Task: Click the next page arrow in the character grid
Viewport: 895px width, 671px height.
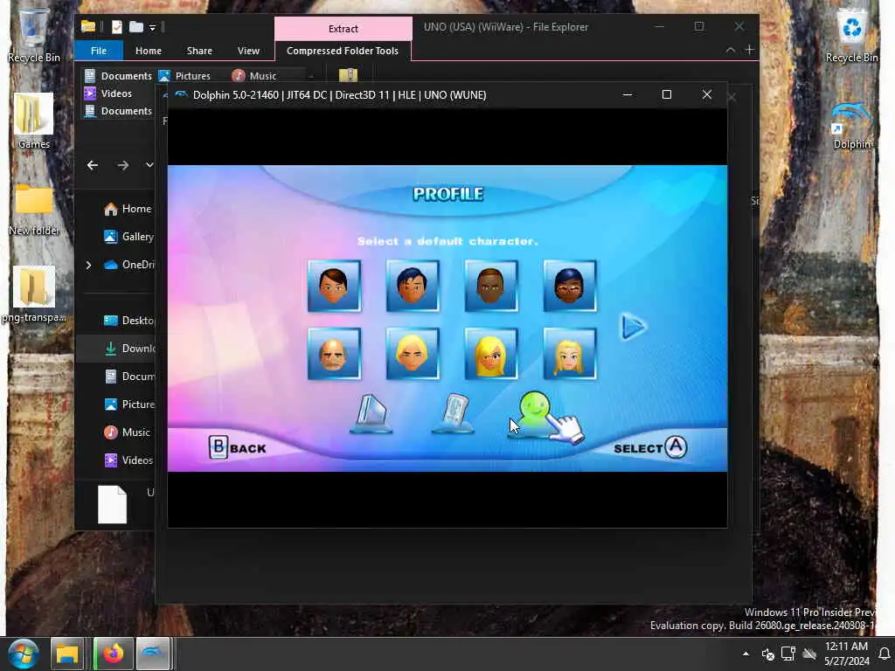Action: click(633, 327)
